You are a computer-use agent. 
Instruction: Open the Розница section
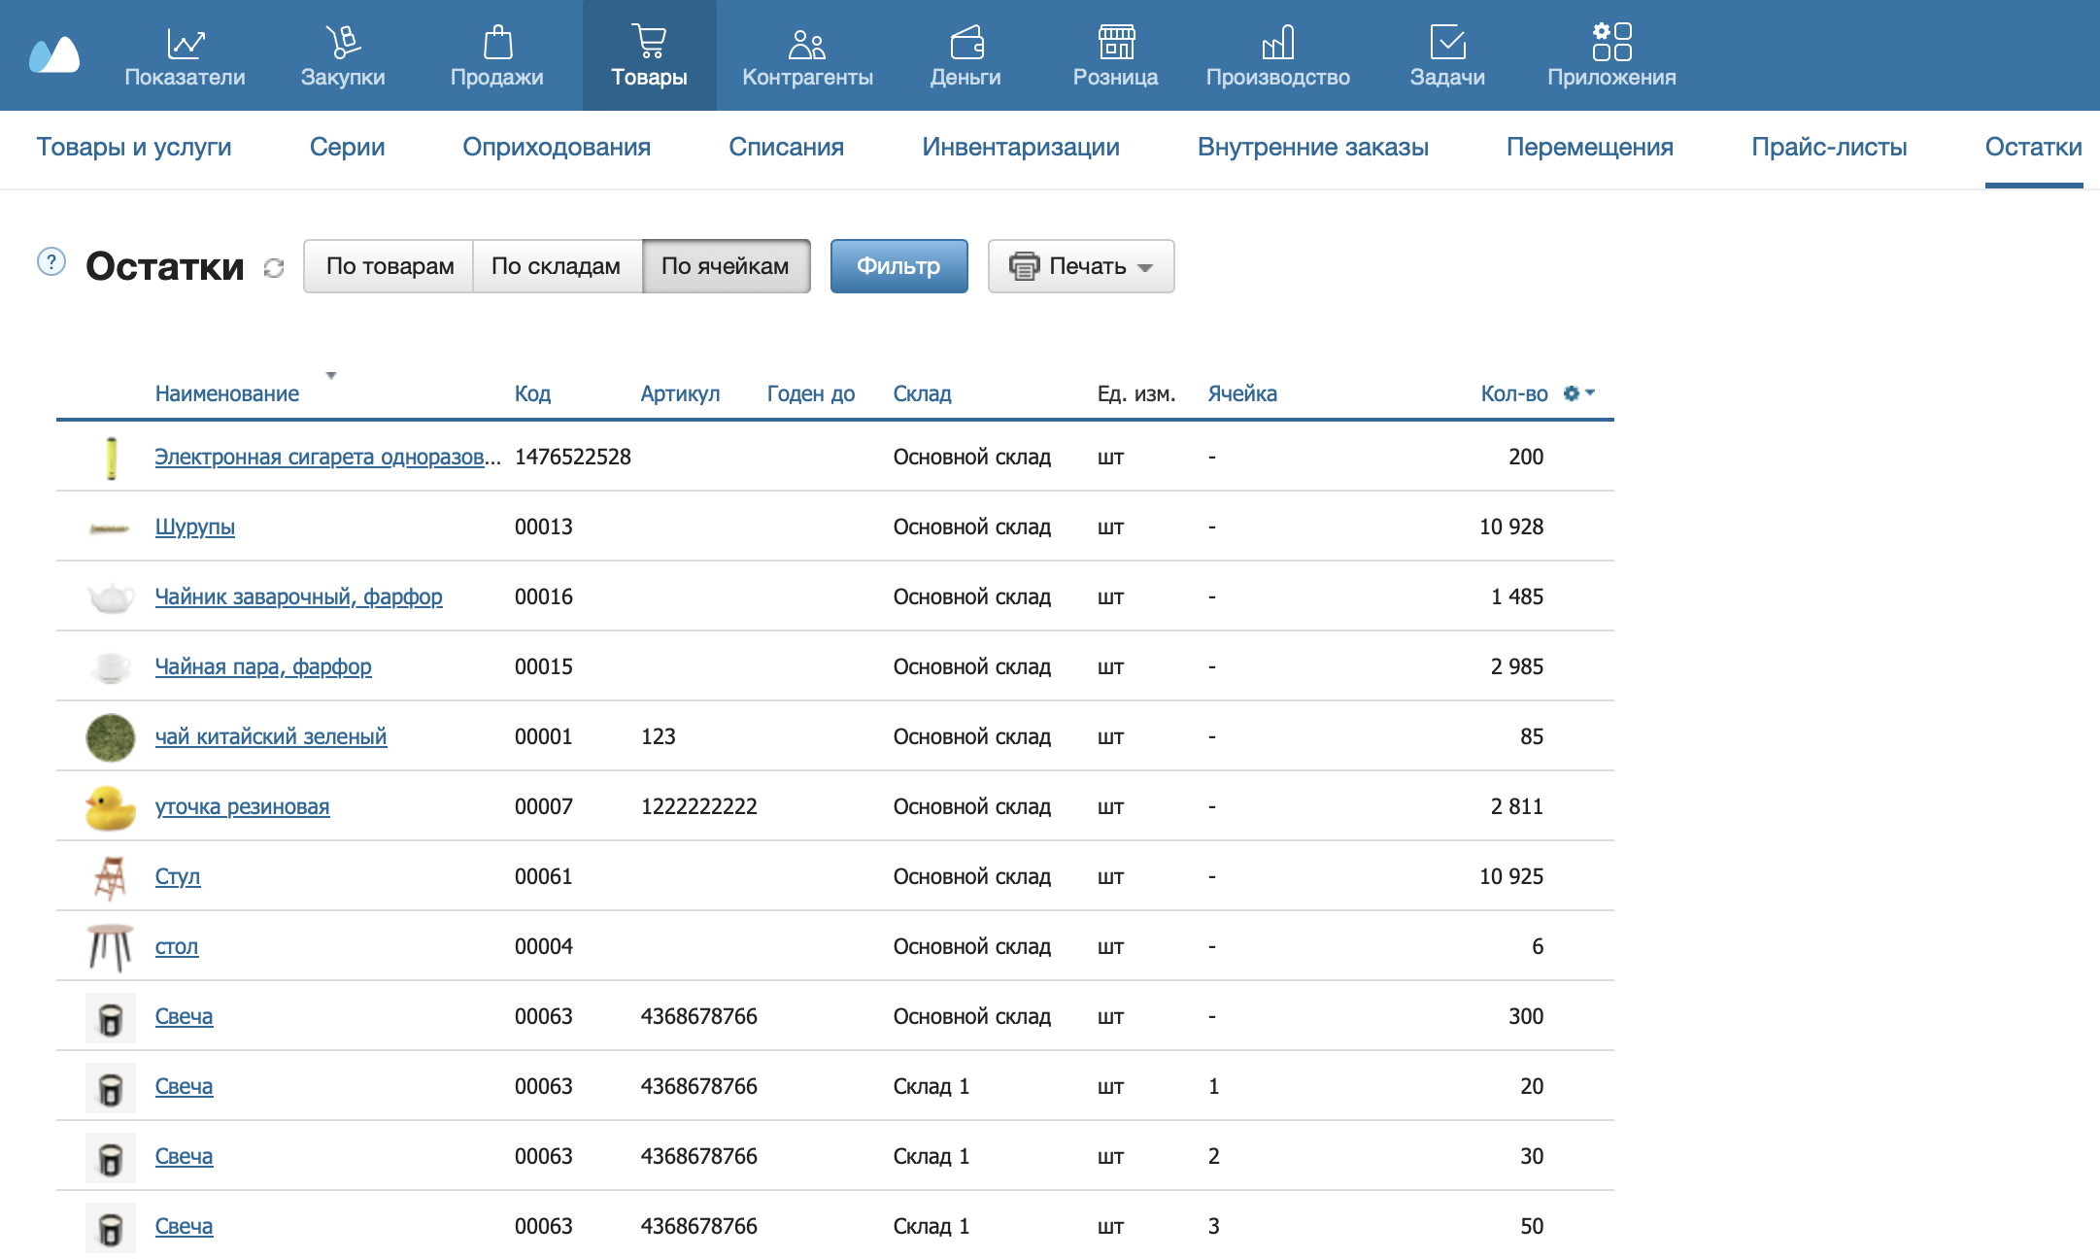coord(1115,55)
